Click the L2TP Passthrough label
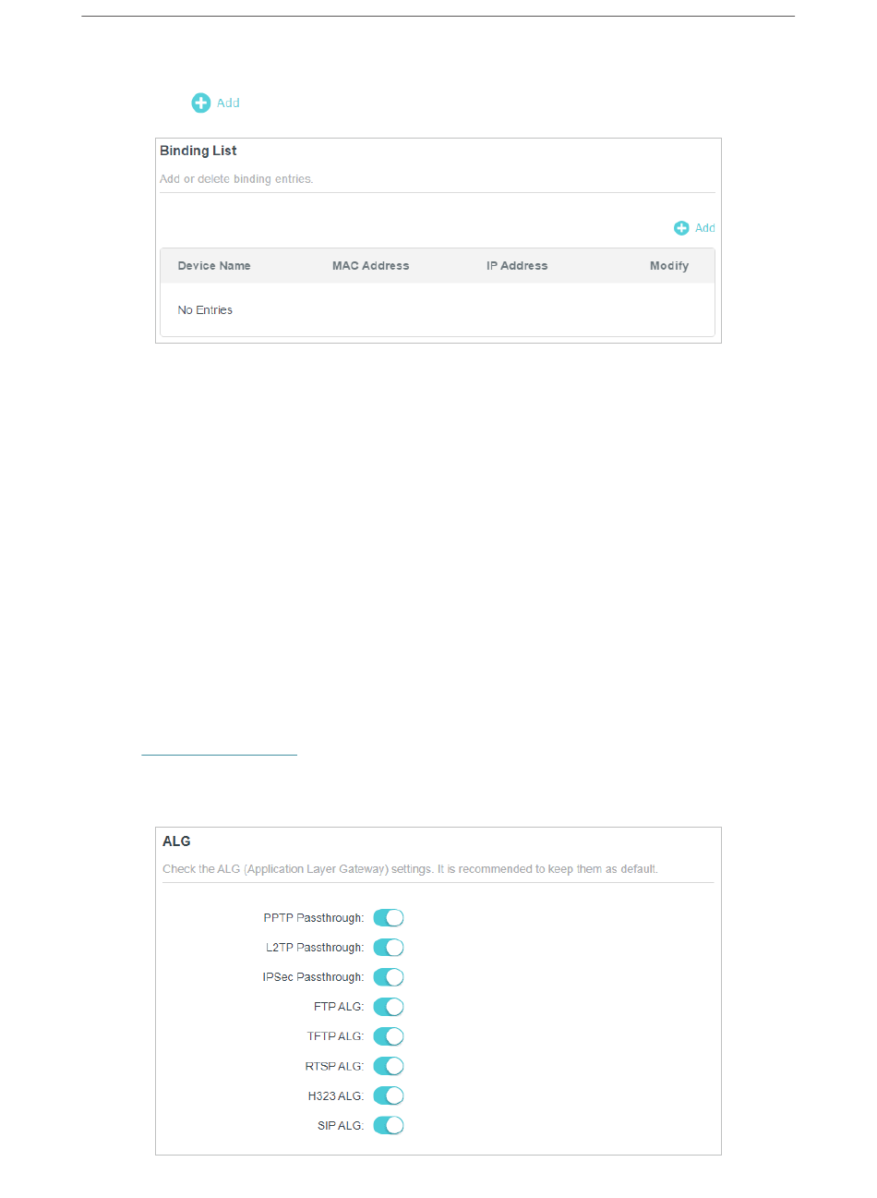 click(x=315, y=948)
